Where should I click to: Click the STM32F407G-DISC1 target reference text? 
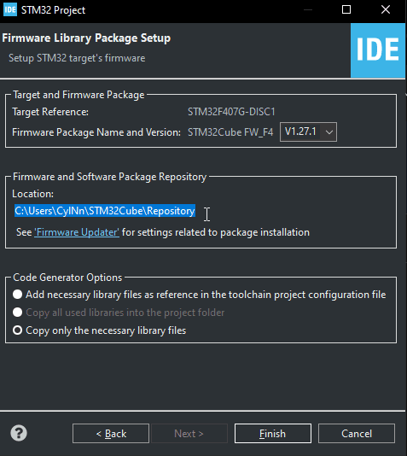(231, 112)
